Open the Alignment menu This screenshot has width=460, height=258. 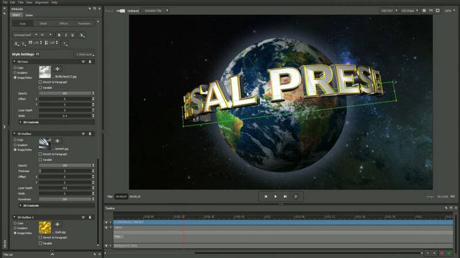point(41,2)
